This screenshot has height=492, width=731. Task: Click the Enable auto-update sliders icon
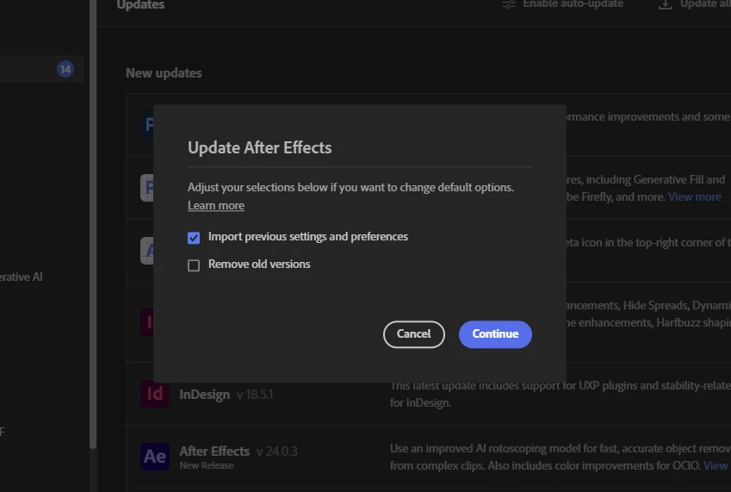click(x=509, y=4)
